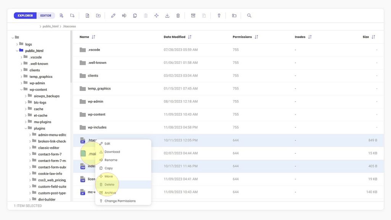The width and height of the screenshot is (391, 220).
Task: Expand the .vscode tree node
Action: (21, 57)
